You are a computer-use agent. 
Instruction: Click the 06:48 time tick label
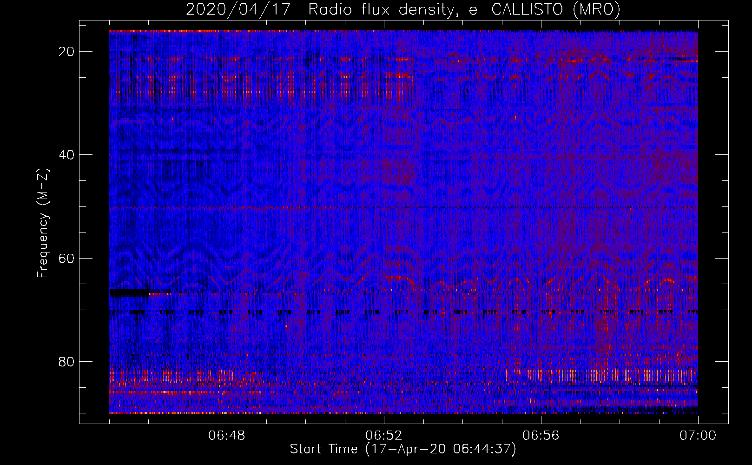(x=227, y=436)
